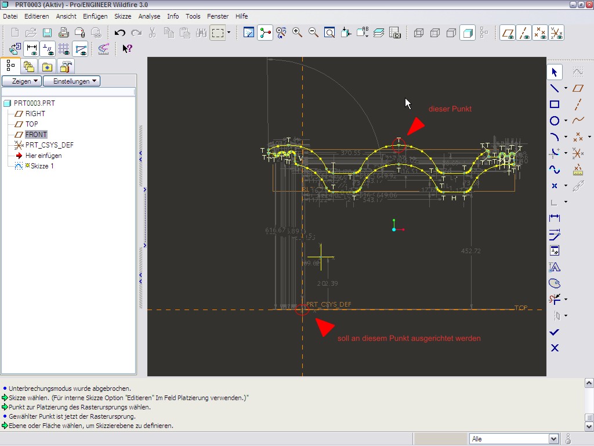The width and height of the screenshot is (594, 446).
Task: Expand the Circle tool flyout arrow
Action: [566, 121]
